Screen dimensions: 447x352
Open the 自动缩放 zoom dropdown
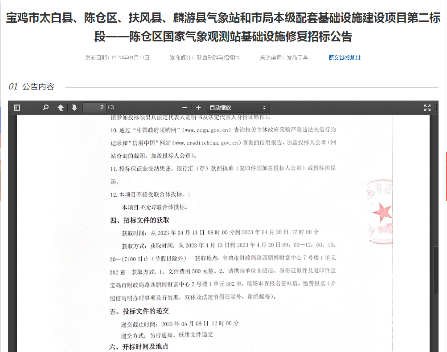click(x=238, y=108)
